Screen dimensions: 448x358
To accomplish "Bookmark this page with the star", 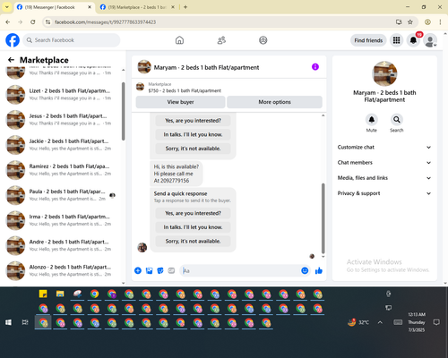I will coord(410,22).
